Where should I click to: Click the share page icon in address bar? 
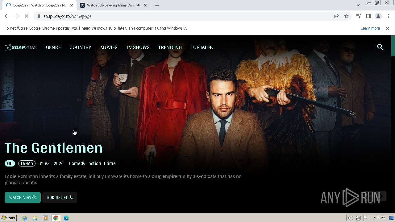point(336,16)
